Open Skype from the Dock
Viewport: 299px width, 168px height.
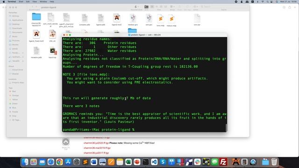163,162
